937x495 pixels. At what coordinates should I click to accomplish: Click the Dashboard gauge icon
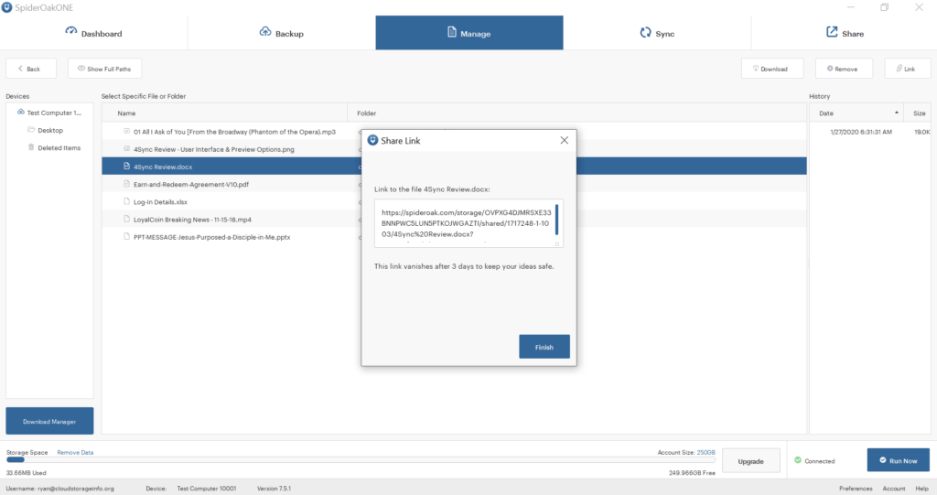point(71,31)
